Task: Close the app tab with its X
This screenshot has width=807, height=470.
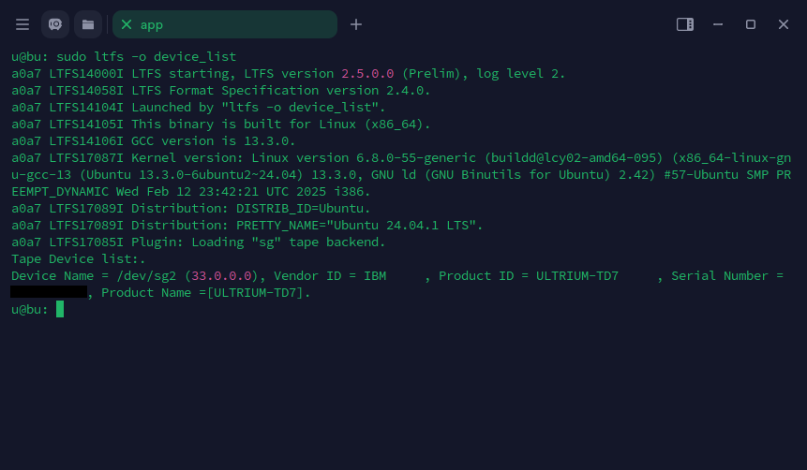Action: click(127, 24)
